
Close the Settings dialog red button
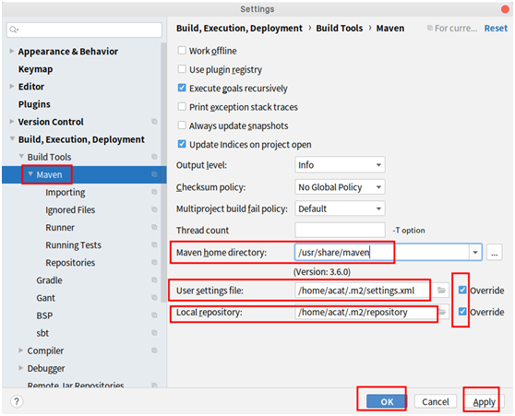[505, 9]
